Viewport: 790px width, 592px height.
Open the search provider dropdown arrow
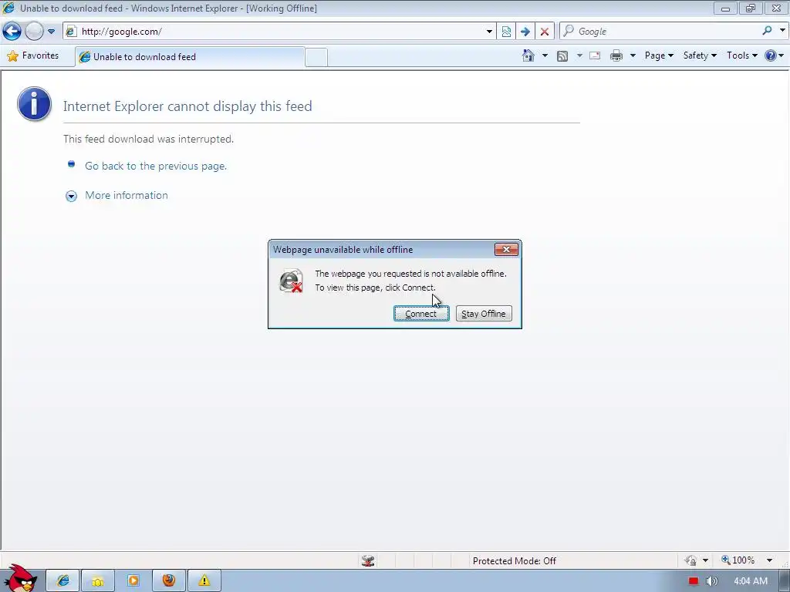(x=782, y=31)
